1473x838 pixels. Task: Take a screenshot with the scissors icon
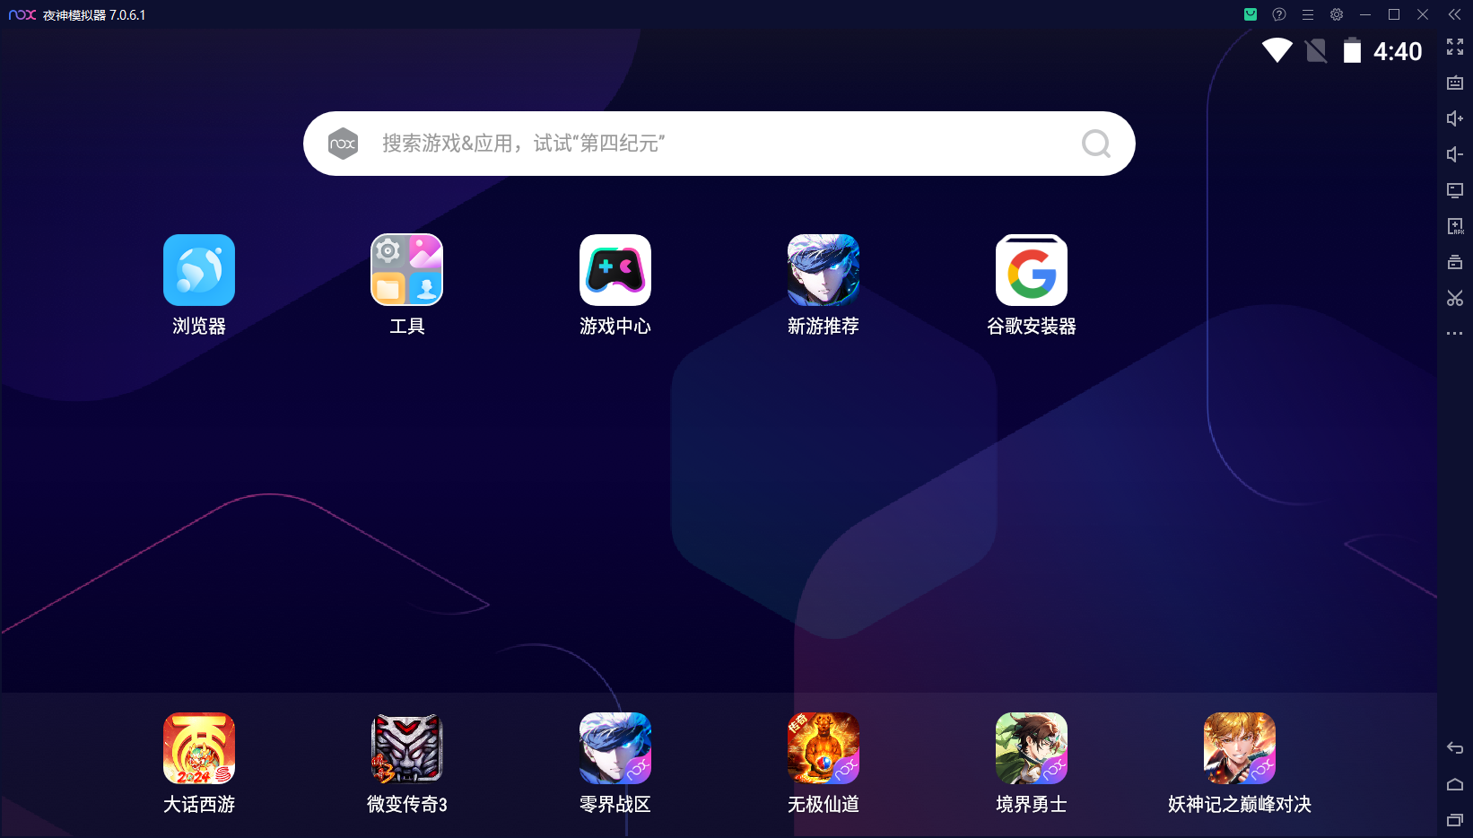click(1455, 298)
